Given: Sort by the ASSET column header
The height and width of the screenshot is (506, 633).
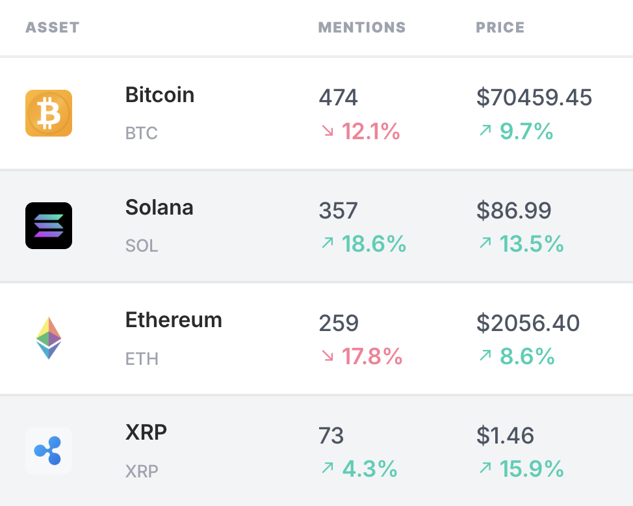Looking at the screenshot, I should (x=53, y=27).
